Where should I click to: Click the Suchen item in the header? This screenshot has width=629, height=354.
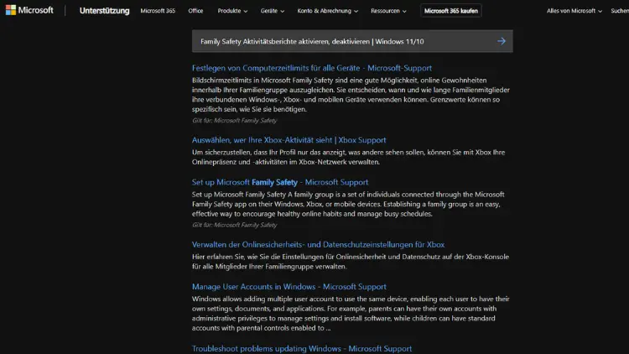coord(620,11)
